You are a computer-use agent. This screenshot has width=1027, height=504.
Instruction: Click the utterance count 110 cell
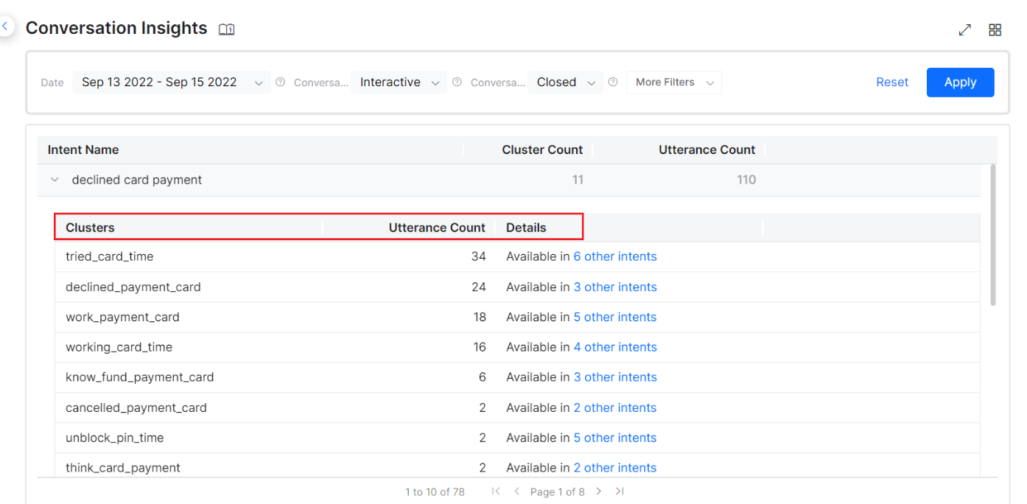[x=746, y=180]
